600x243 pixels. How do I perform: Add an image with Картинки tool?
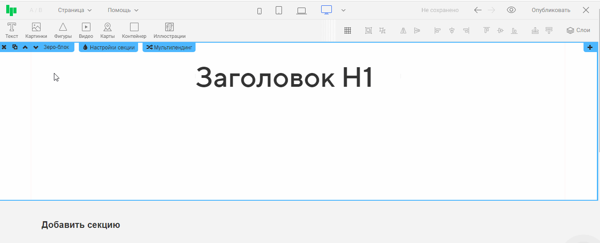click(x=36, y=30)
